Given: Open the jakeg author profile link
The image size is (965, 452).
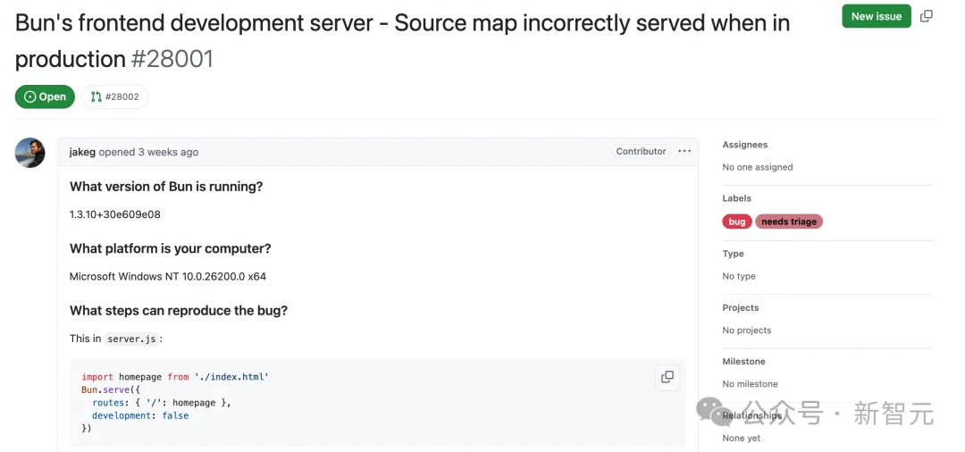Looking at the screenshot, I should point(82,152).
